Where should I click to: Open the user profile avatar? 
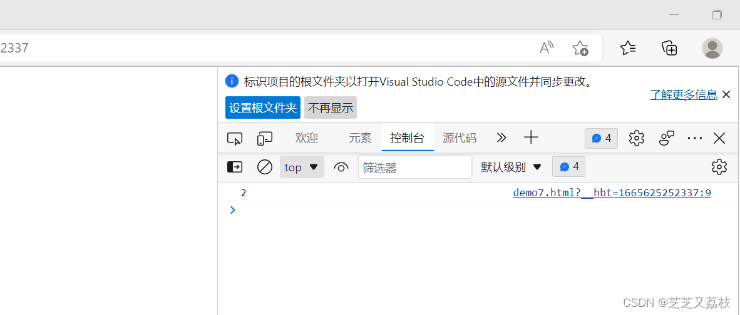pyautogui.click(x=712, y=48)
